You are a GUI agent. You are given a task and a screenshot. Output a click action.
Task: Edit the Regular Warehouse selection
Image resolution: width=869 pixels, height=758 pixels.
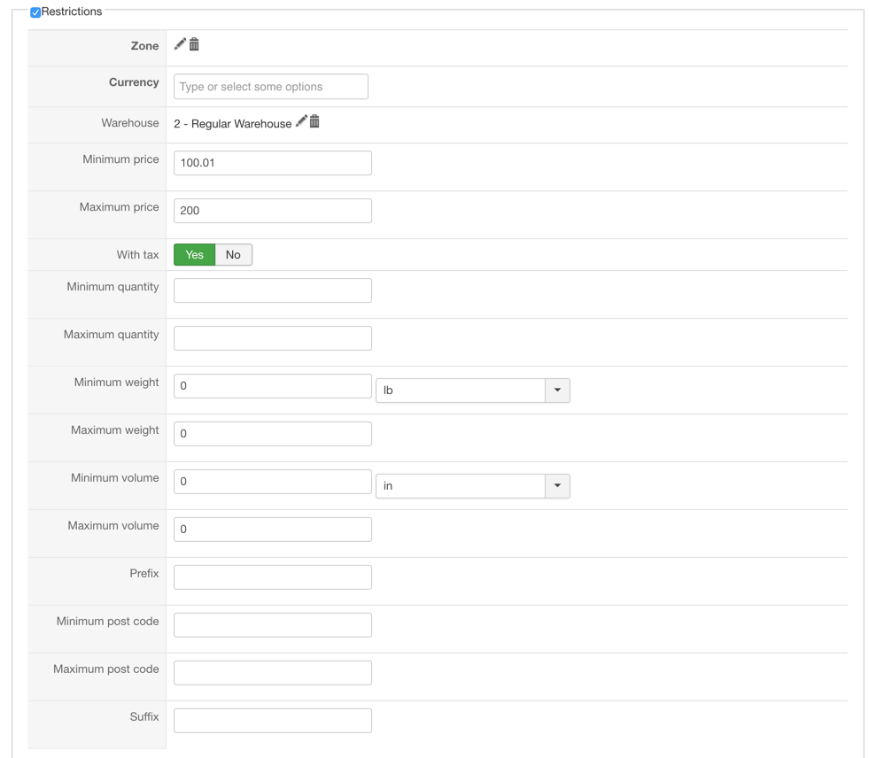pyautogui.click(x=301, y=121)
